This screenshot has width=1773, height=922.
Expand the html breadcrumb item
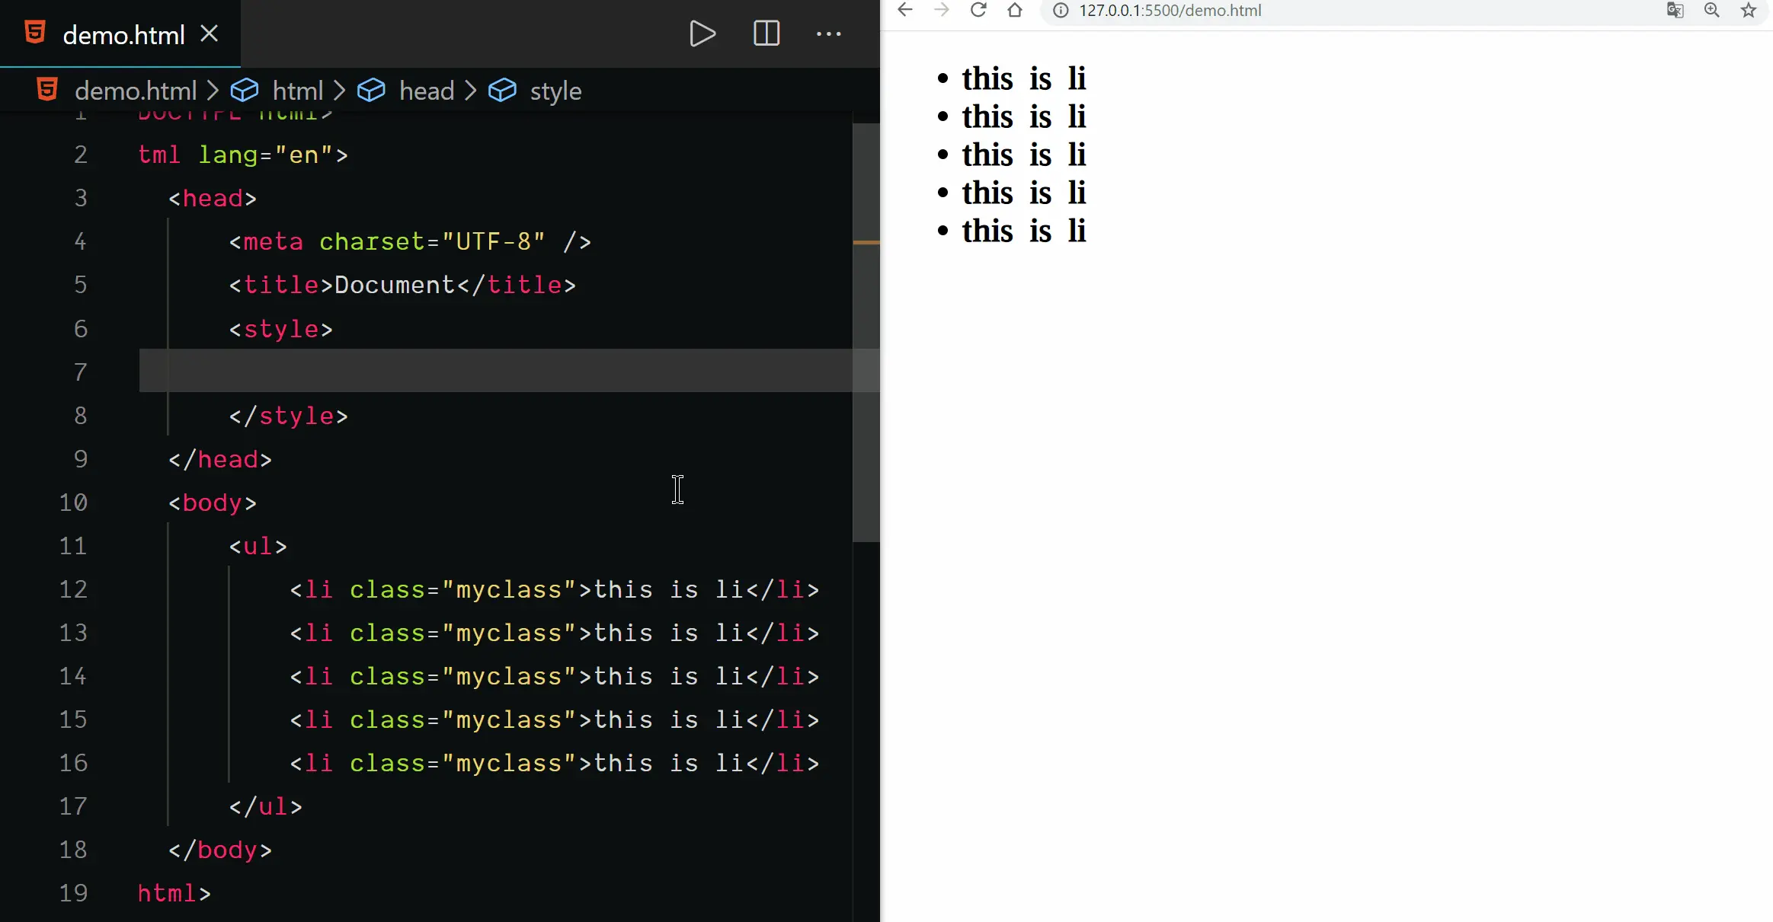pos(297,91)
